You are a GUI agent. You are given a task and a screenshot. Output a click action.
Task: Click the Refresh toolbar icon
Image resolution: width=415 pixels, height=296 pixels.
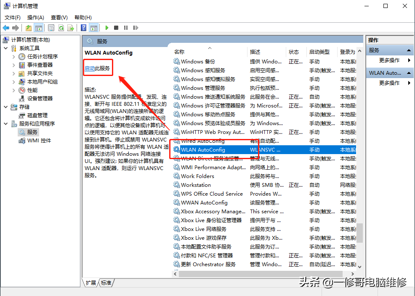coord(61,28)
